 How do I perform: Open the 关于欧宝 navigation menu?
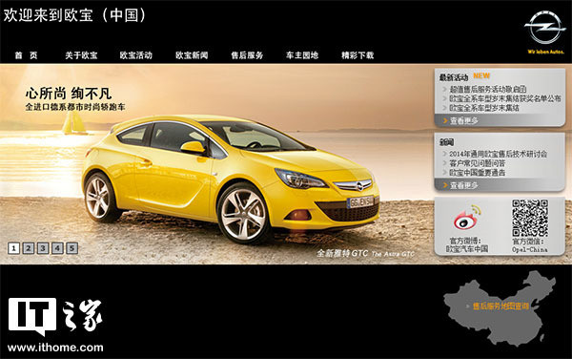[x=81, y=55]
